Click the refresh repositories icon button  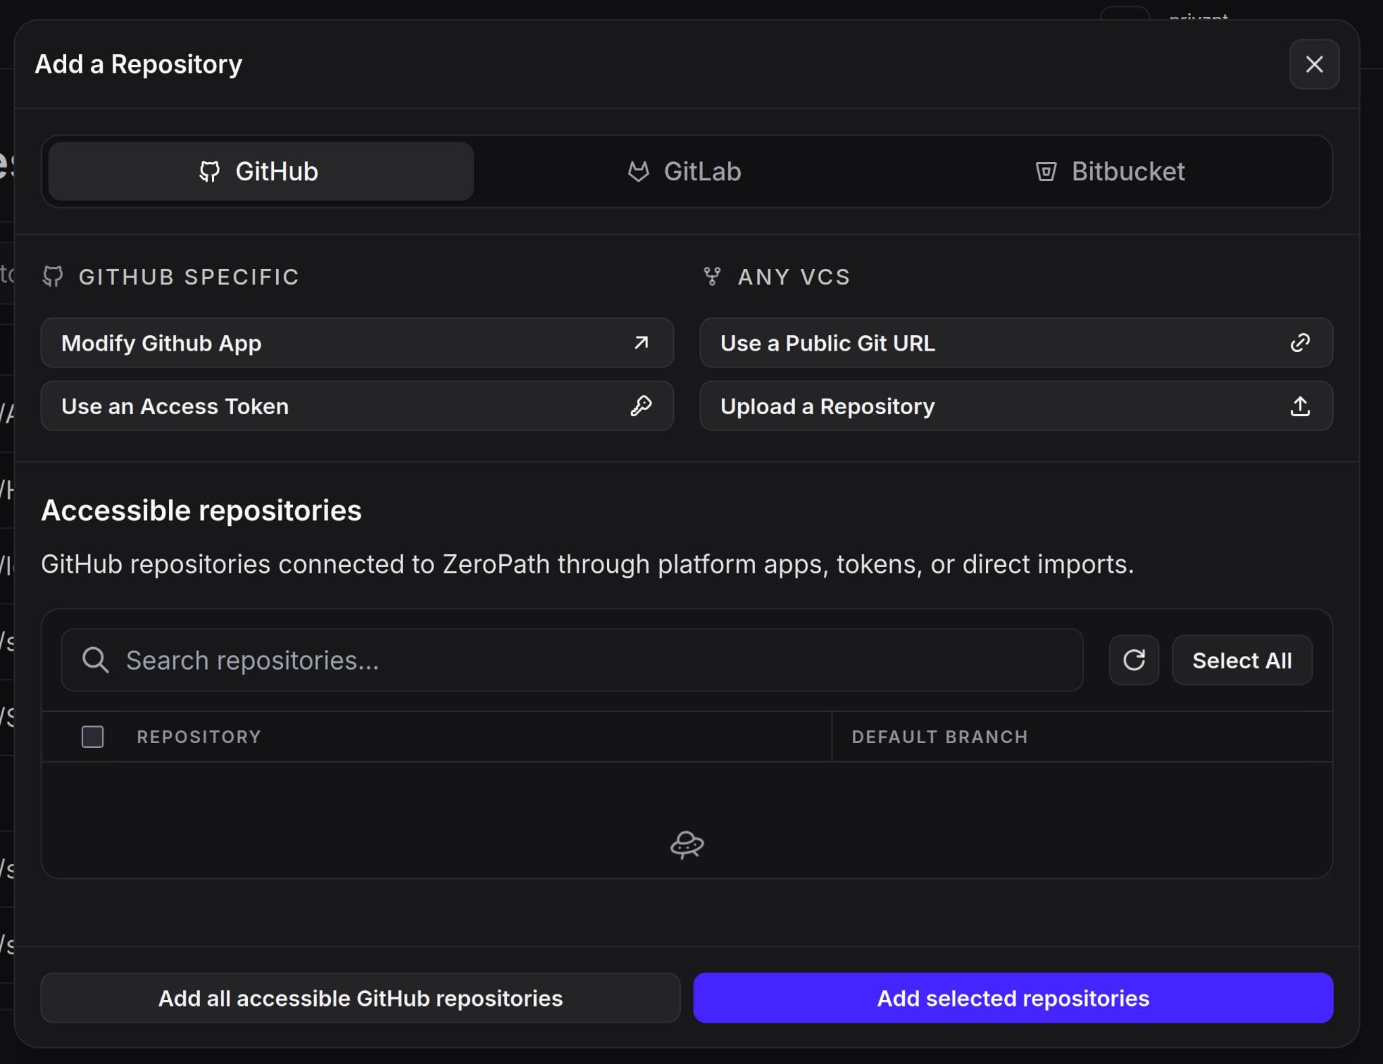click(x=1133, y=660)
